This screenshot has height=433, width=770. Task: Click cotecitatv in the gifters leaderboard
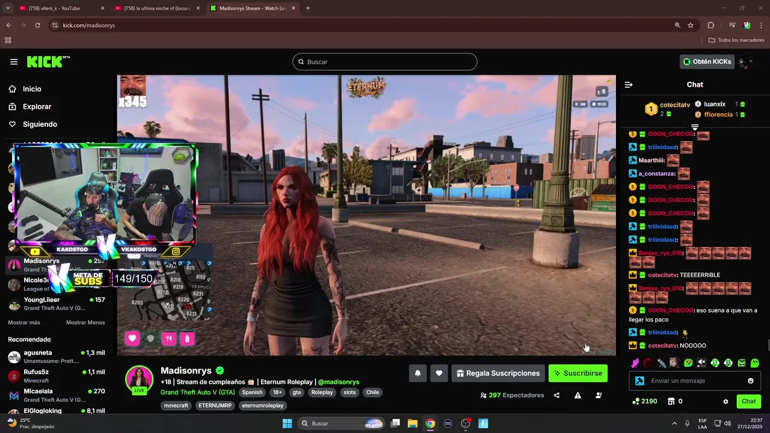[x=674, y=105]
